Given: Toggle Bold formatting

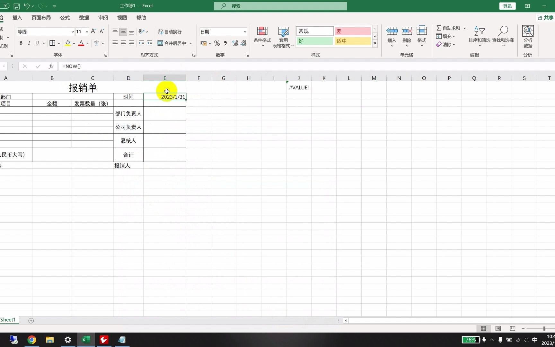Looking at the screenshot, I should click(x=21, y=43).
